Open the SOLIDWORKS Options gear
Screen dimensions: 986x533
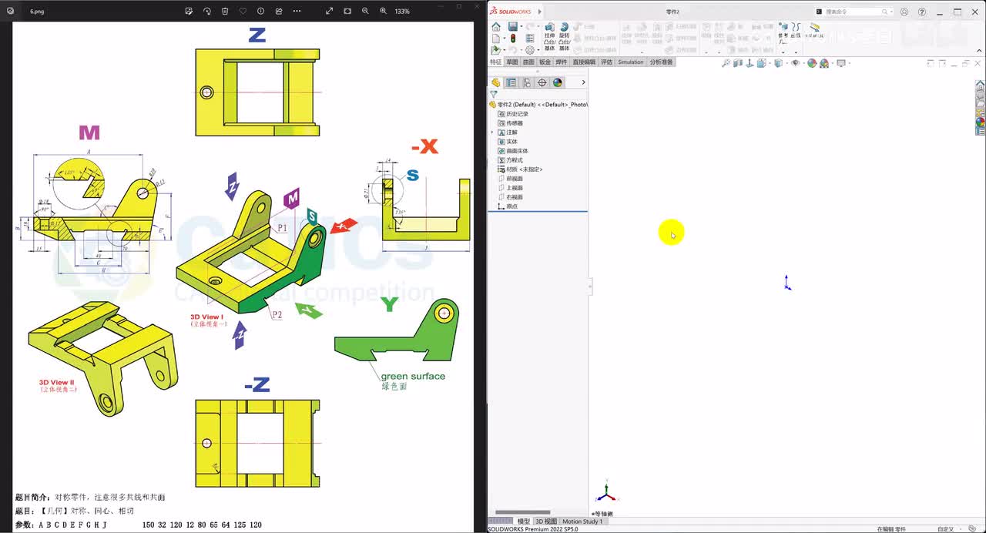pos(530,50)
